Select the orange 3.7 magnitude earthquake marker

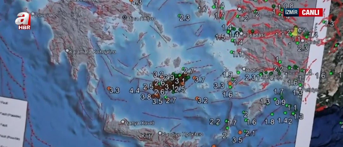click(194, 77)
